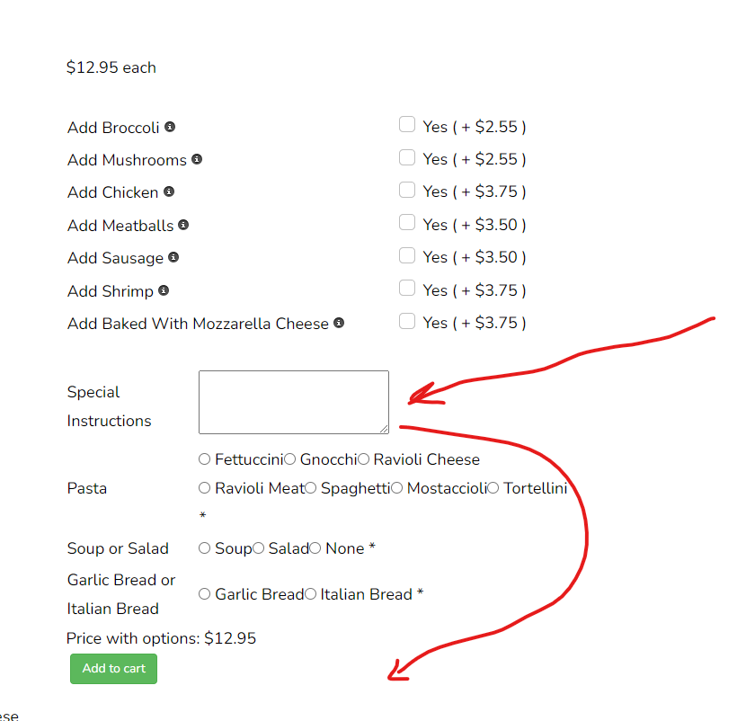Select the Tortellini radio button
This screenshot has width=737, height=721.
point(493,488)
